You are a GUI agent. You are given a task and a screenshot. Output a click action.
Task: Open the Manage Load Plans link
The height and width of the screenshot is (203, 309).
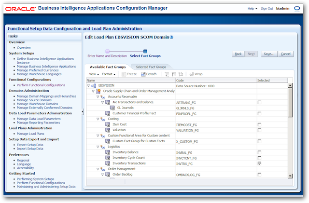(31, 134)
